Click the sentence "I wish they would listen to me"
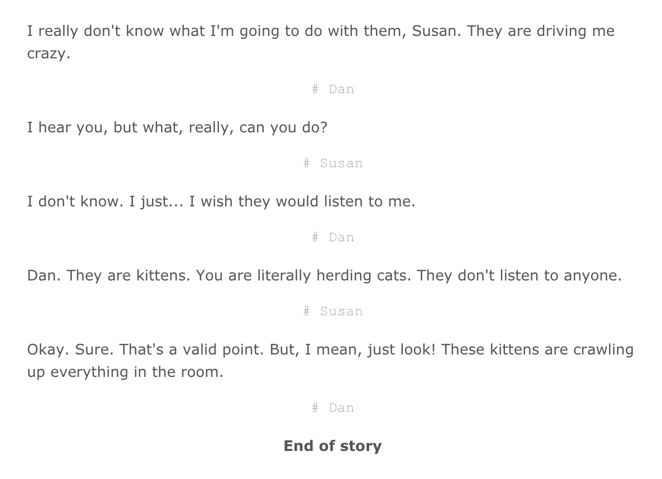662x479 pixels. 302,201
